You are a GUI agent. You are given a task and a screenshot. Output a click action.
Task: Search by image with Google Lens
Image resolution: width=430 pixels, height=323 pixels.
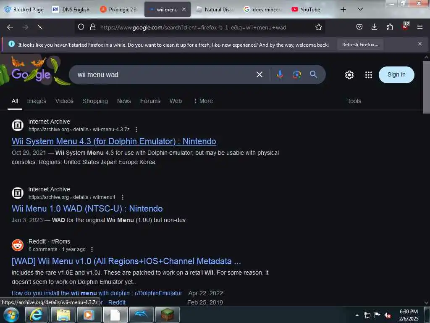coord(297,74)
